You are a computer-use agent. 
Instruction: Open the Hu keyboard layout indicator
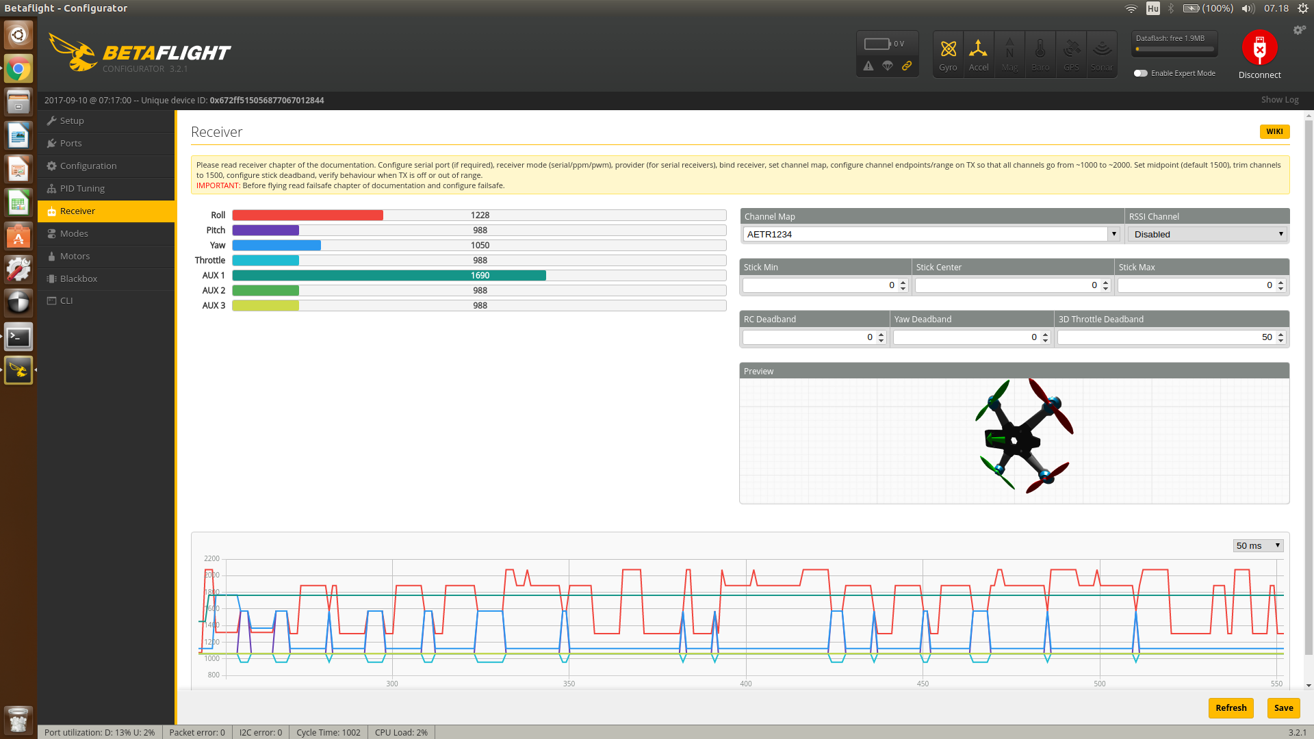click(x=1153, y=8)
